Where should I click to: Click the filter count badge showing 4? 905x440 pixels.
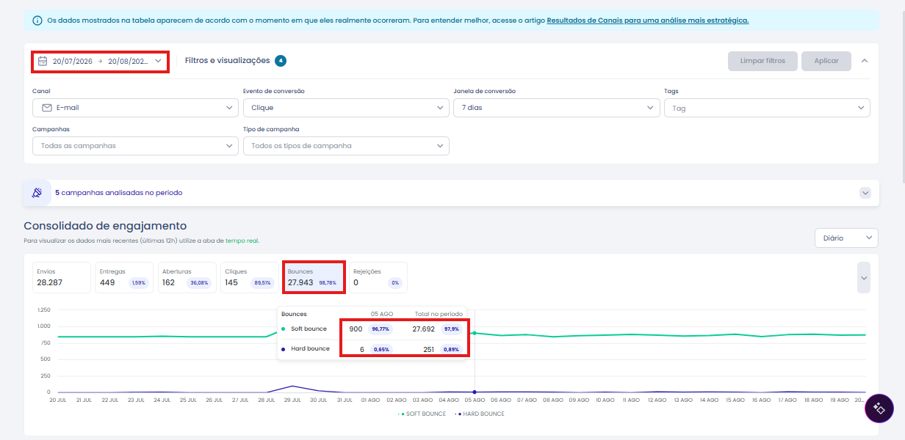281,61
